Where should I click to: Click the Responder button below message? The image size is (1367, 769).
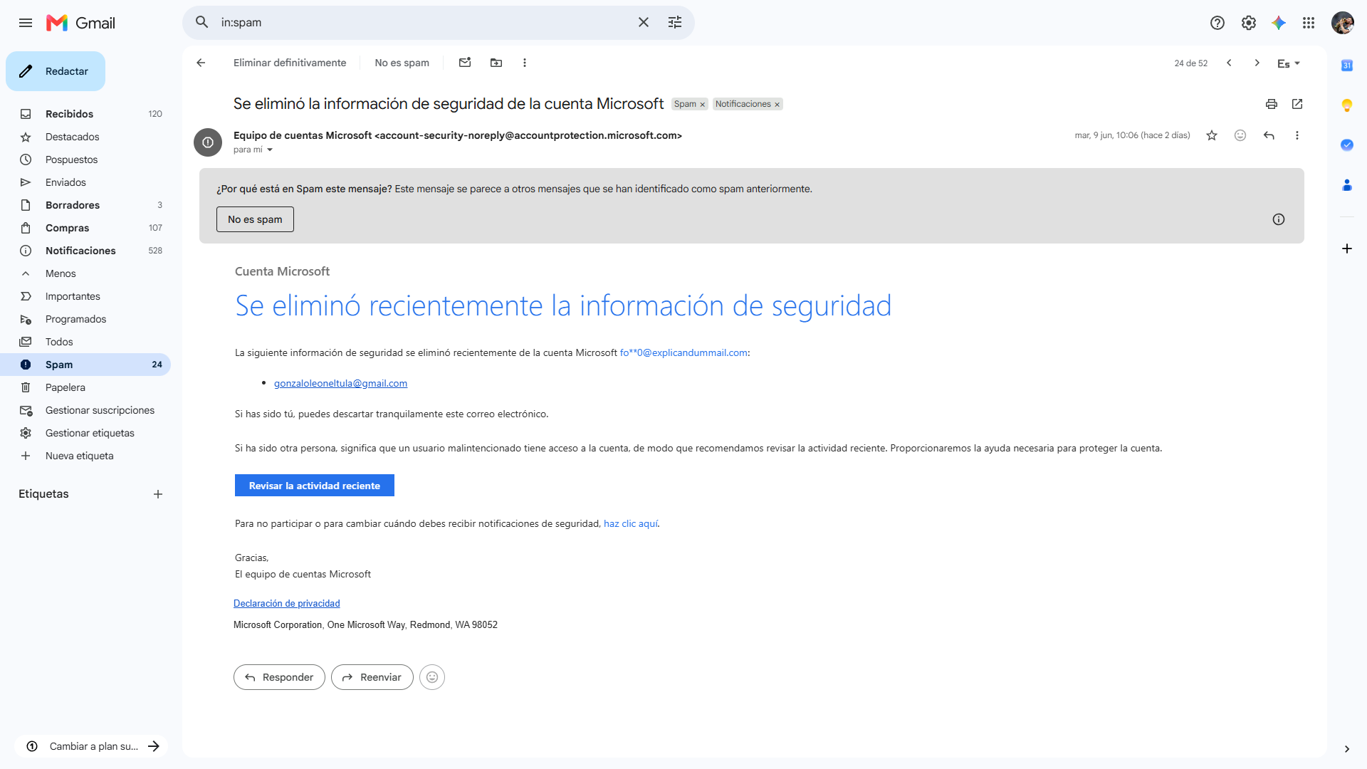(x=279, y=677)
